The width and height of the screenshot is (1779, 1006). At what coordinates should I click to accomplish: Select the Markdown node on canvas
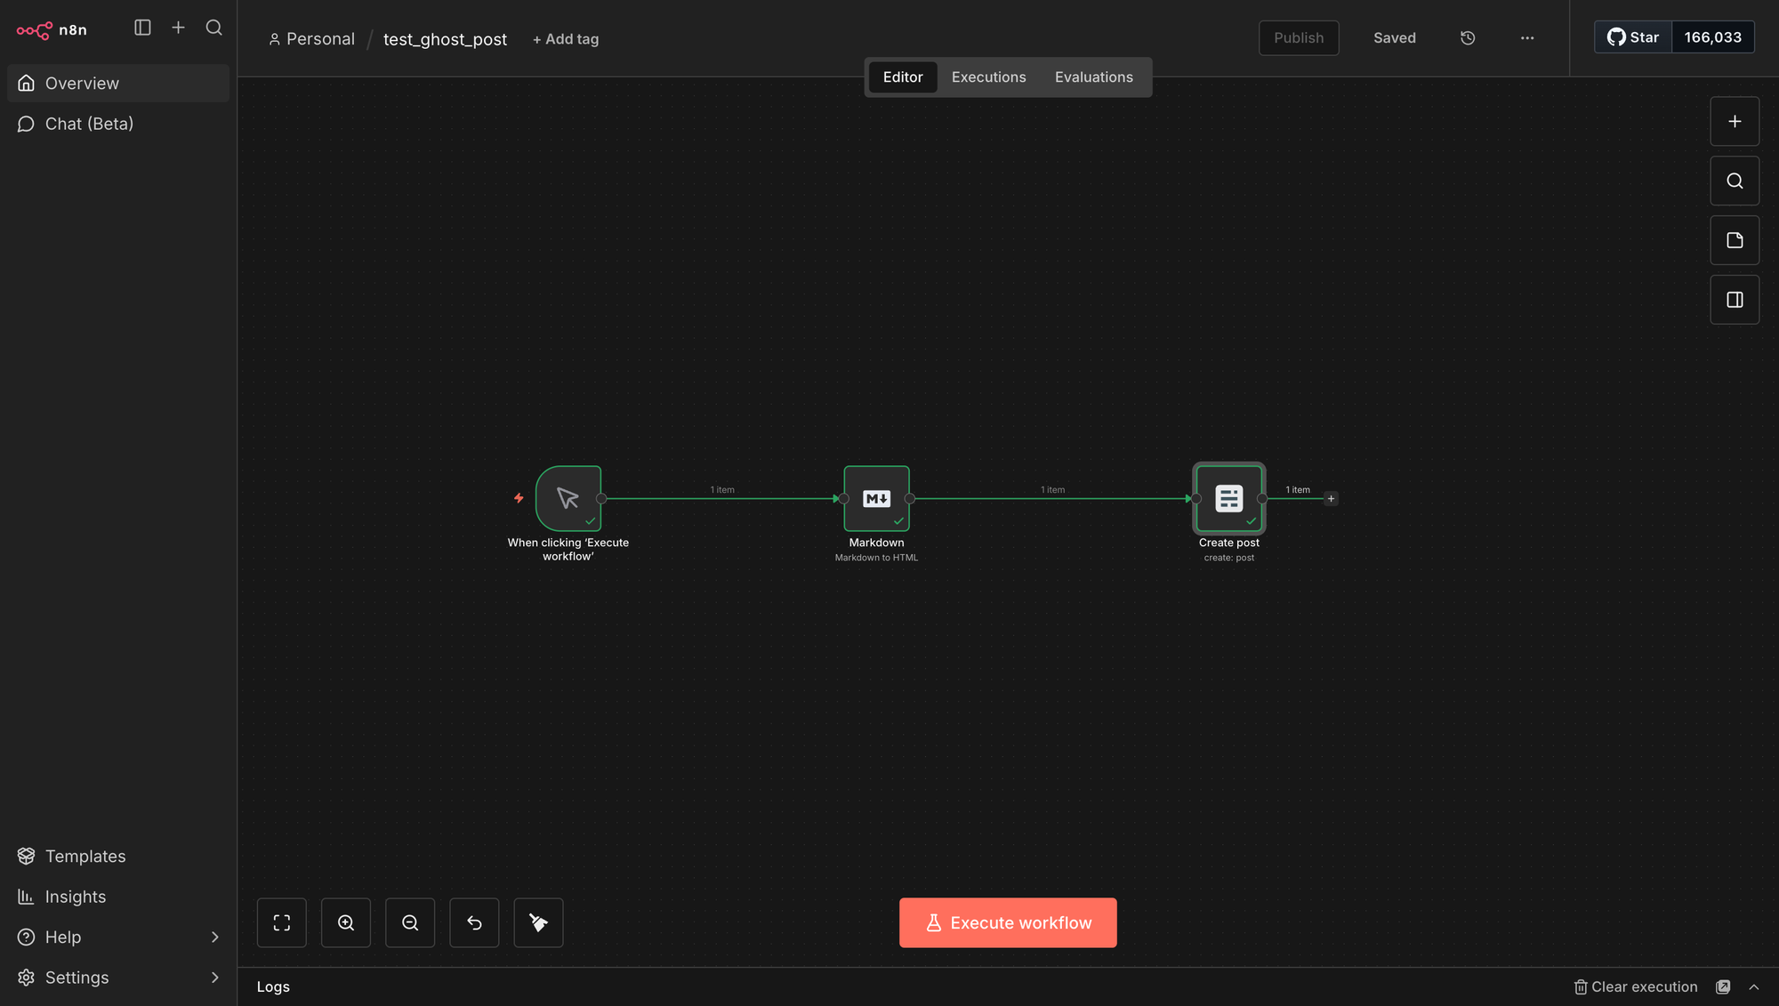click(876, 498)
